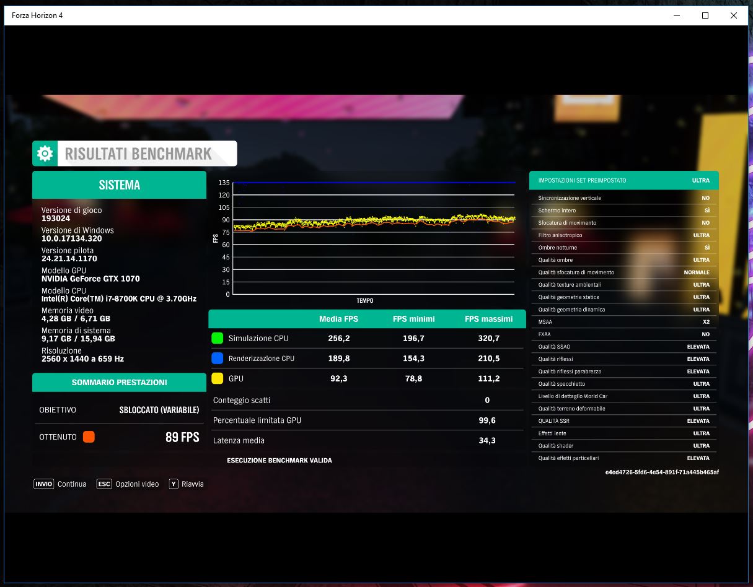
Task: Click the Filtro anisotropico setting row
Action: point(624,235)
